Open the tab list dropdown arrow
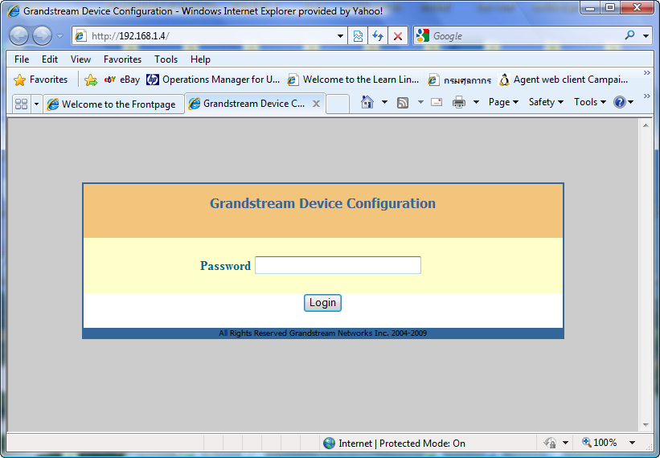 (x=36, y=104)
